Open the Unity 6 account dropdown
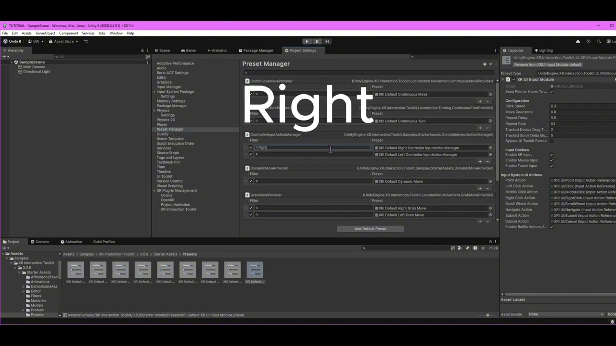Screen dimensions: 616x346 [x=13, y=41]
